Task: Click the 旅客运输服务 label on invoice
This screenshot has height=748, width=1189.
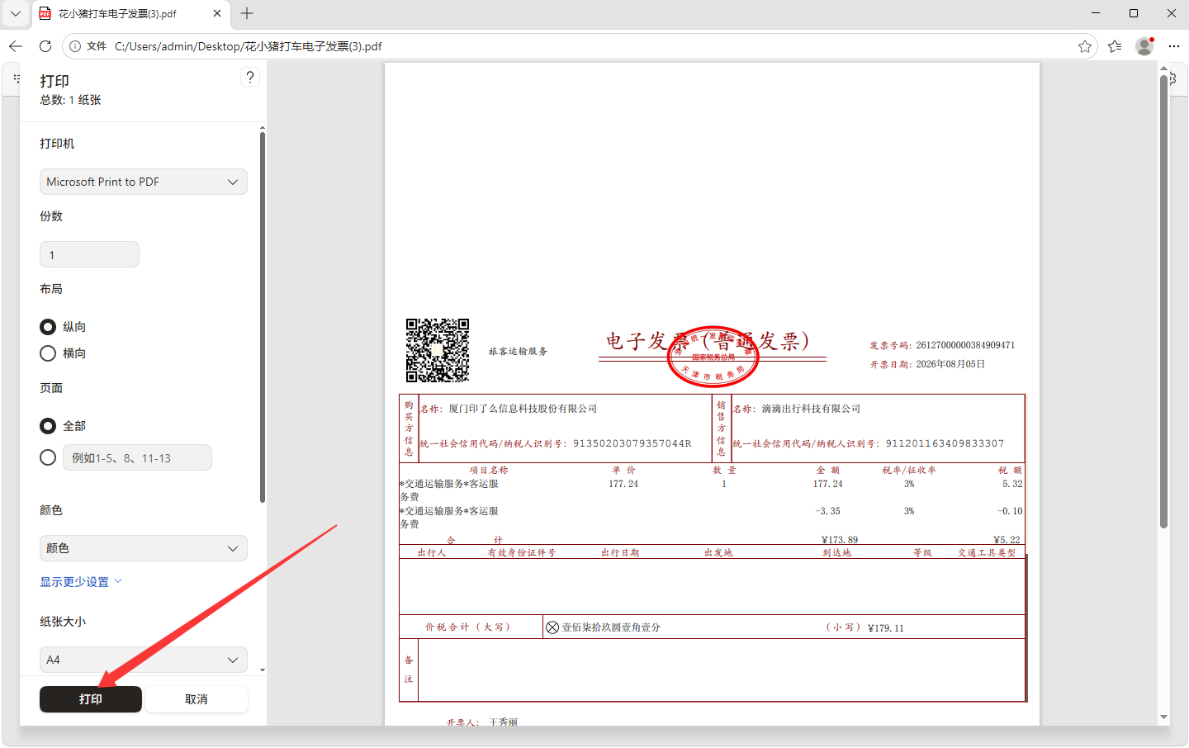Action: [x=518, y=352]
